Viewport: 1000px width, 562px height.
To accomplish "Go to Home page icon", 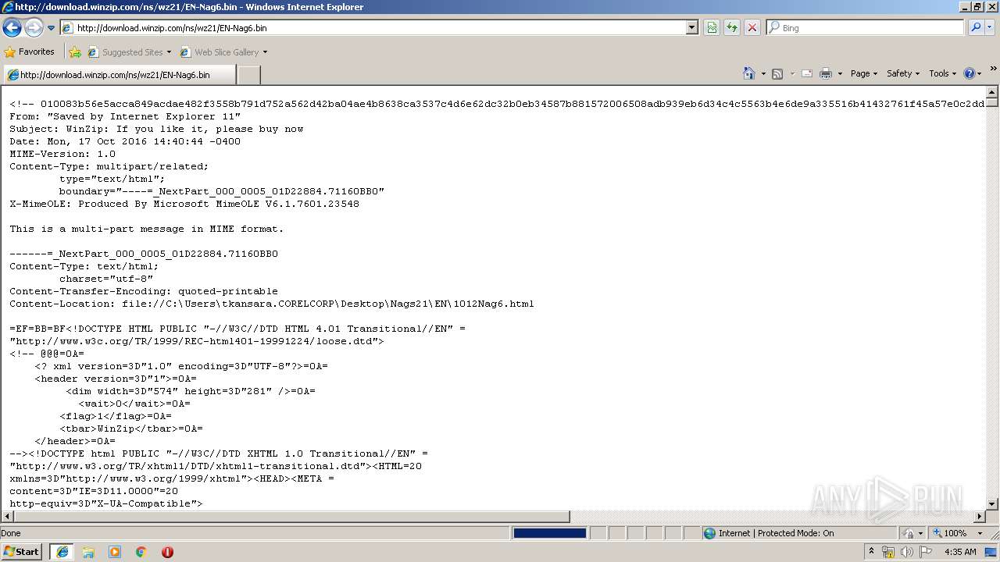I will tap(749, 73).
